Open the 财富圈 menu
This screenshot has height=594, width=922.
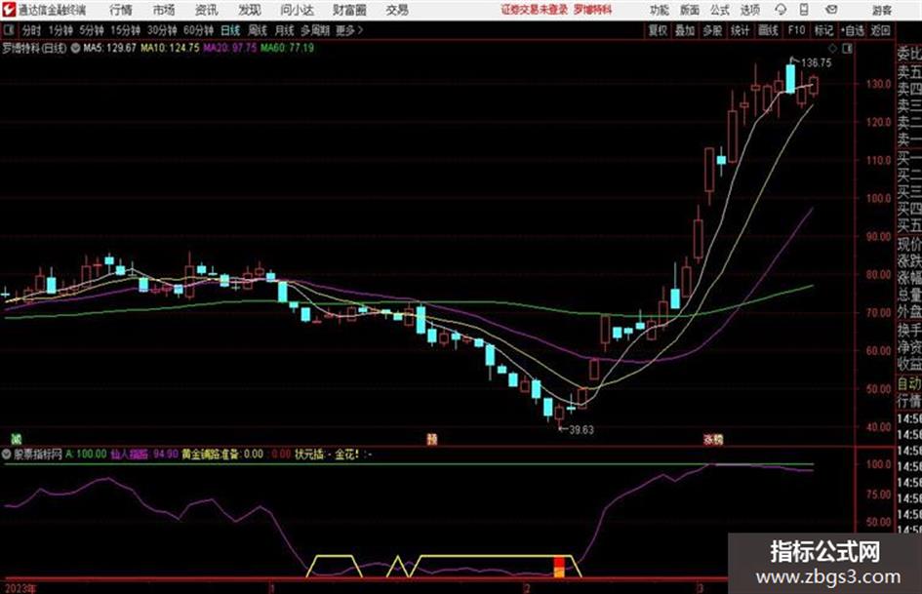point(349,10)
